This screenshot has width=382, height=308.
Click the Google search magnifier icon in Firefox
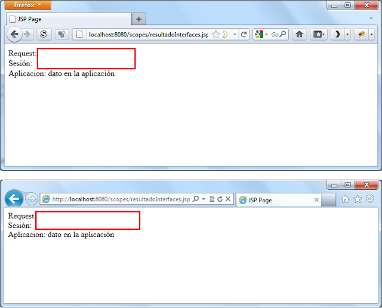284,35
